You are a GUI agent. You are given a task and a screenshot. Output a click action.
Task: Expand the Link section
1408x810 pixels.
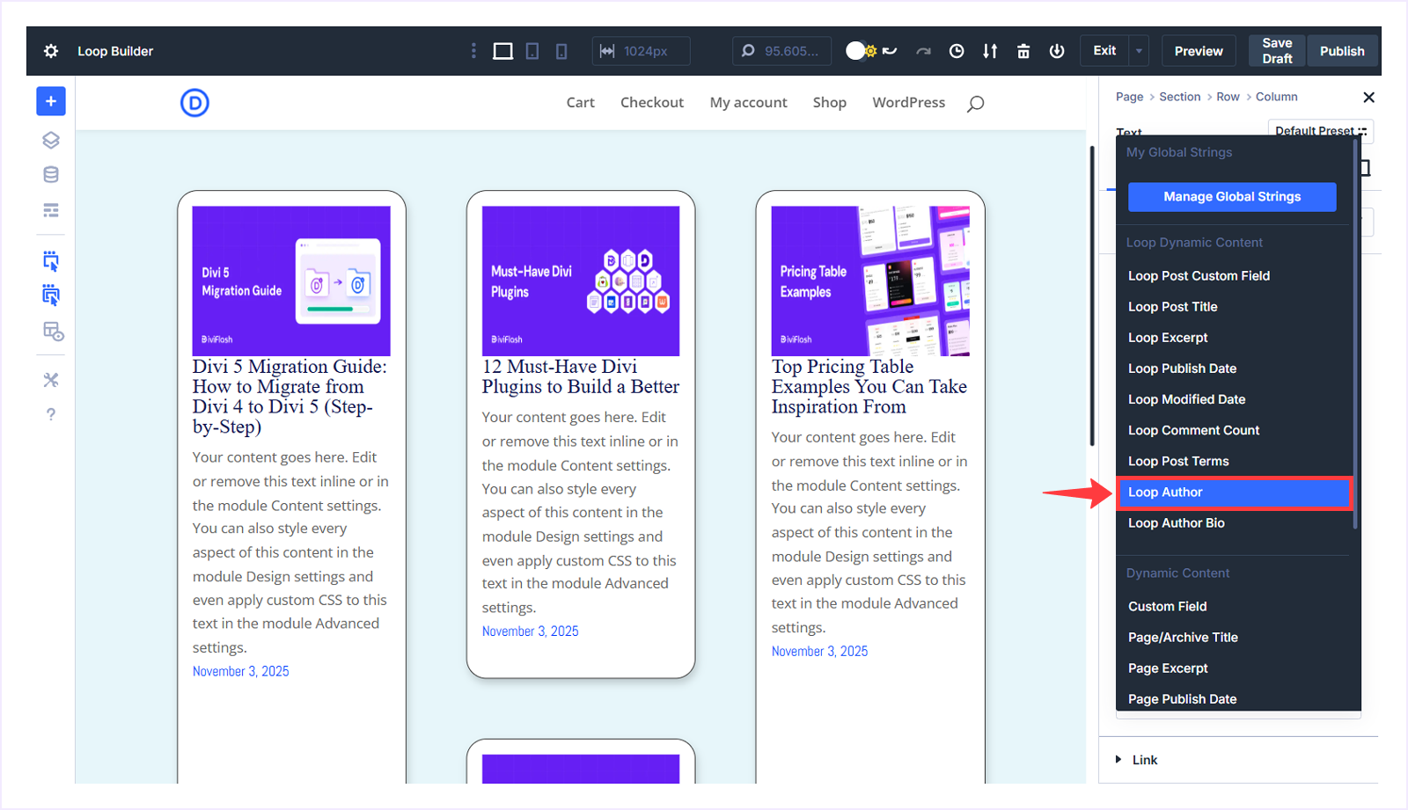pos(1143,759)
